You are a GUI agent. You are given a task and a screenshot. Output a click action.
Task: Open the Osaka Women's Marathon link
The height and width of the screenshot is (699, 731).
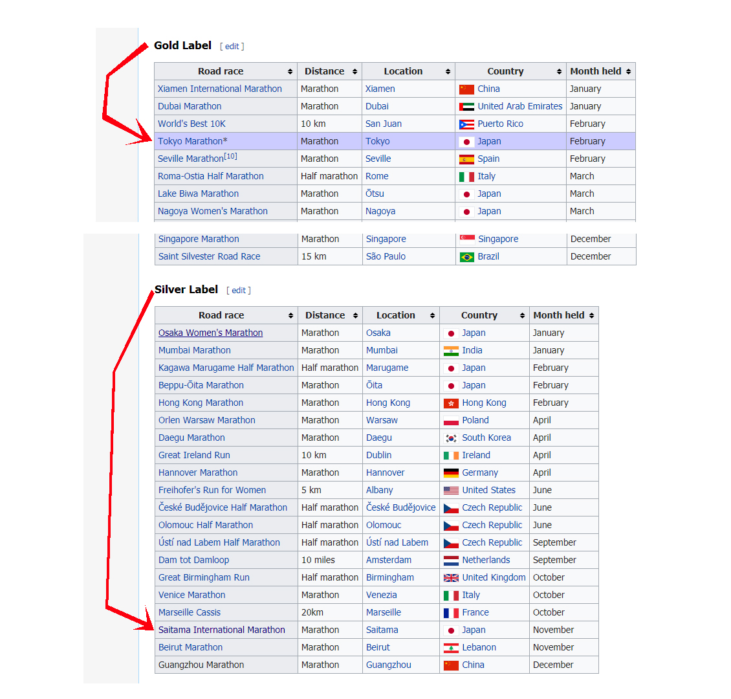pos(210,333)
